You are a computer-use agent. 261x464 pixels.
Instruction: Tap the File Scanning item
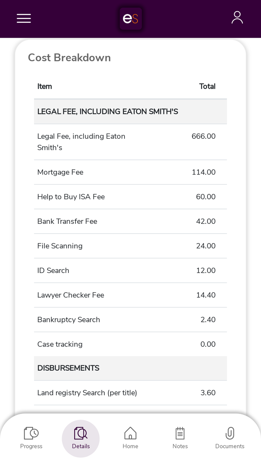click(60, 246)
